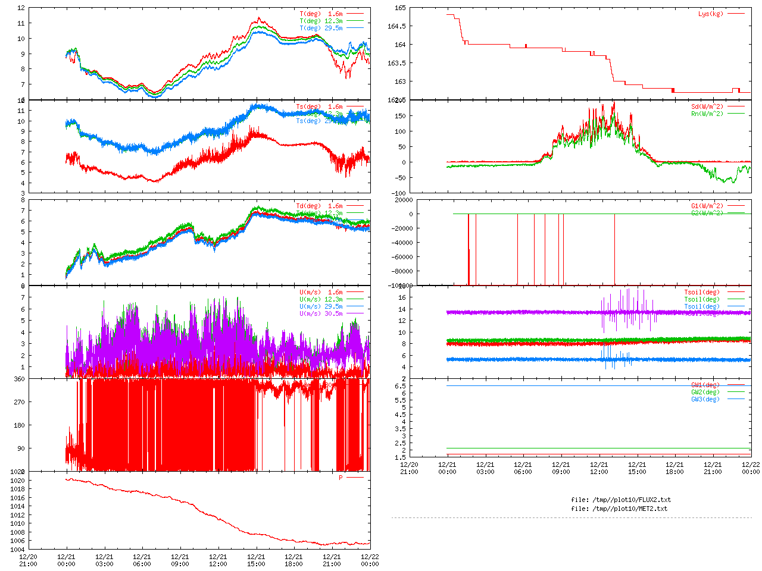Click the U(m/s) 30.5m purple legend line
Screen dimensions: 762x571
(355, 313)
